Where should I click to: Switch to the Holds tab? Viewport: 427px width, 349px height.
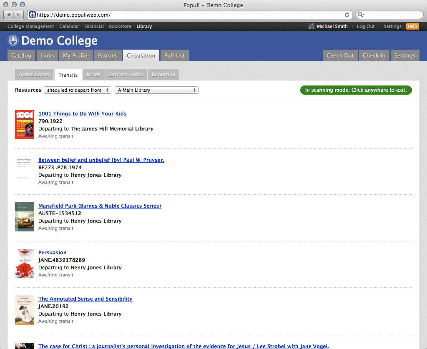[93, 74]
